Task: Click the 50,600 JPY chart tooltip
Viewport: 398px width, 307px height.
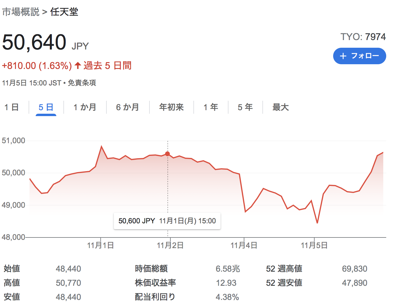Action: (x=167, y=221)
